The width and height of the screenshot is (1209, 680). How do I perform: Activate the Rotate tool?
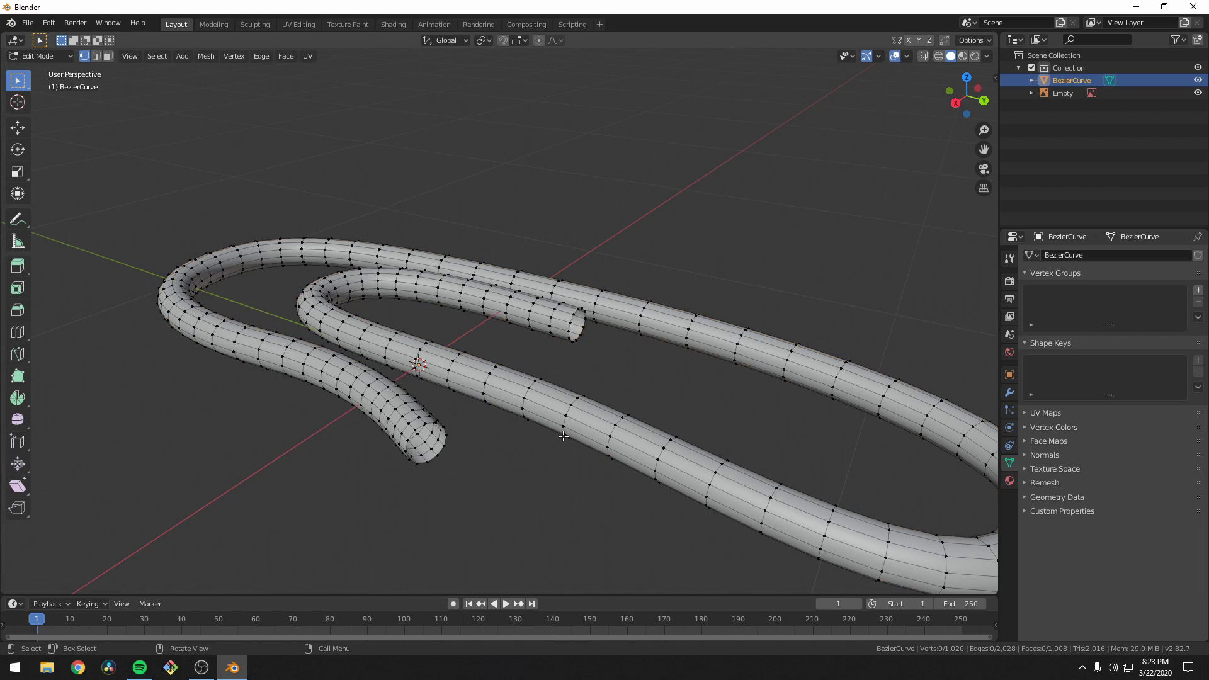coord(18,149)
